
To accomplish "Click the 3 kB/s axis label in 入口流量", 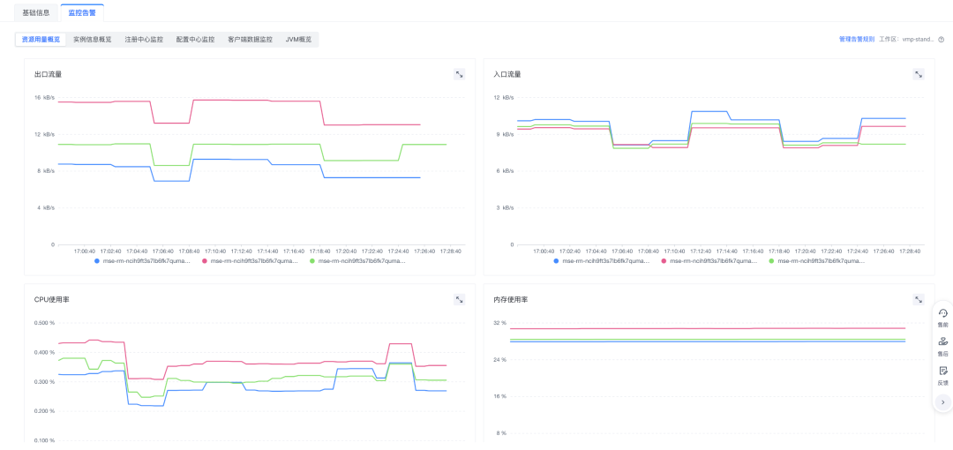I will [506, 208].
